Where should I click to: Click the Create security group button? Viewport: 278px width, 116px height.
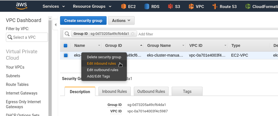pyautogui.click(x=83, y=21)
